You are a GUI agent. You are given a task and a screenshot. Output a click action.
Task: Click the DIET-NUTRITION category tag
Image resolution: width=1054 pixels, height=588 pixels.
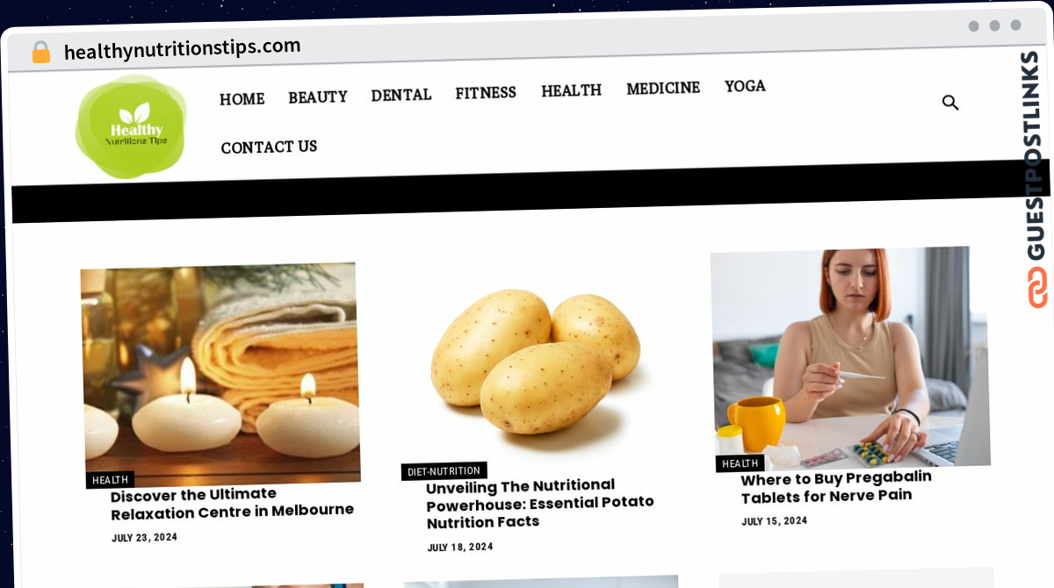tap(444, 471)
